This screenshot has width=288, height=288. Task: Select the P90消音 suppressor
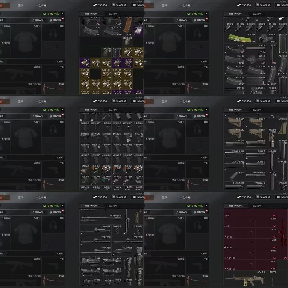click(x=255, y=155)
